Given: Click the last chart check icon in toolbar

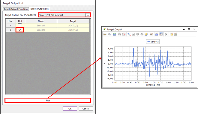Looking at the screenshot, I should [x=175, y=34].
